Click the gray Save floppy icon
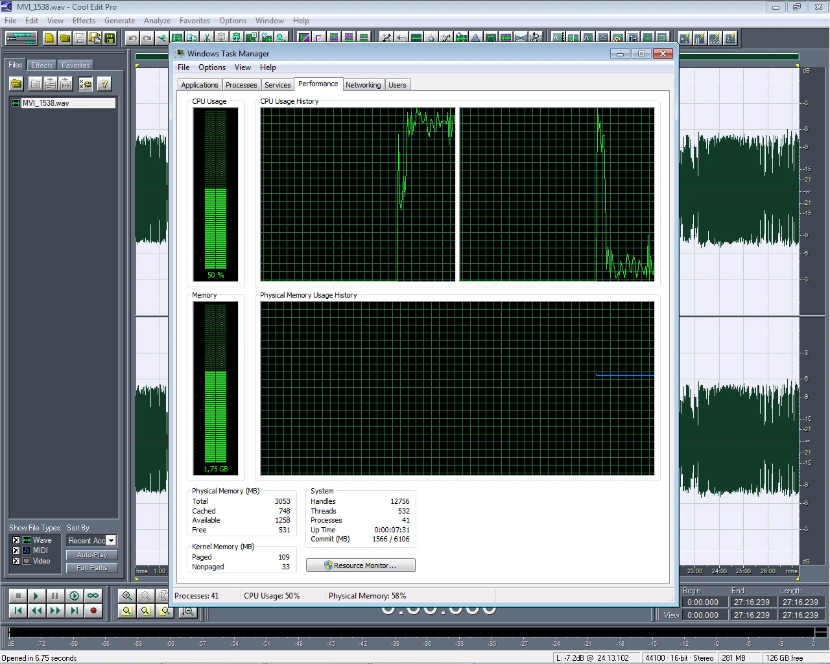The width and height of the screenshot is (830, 664). 79,38
